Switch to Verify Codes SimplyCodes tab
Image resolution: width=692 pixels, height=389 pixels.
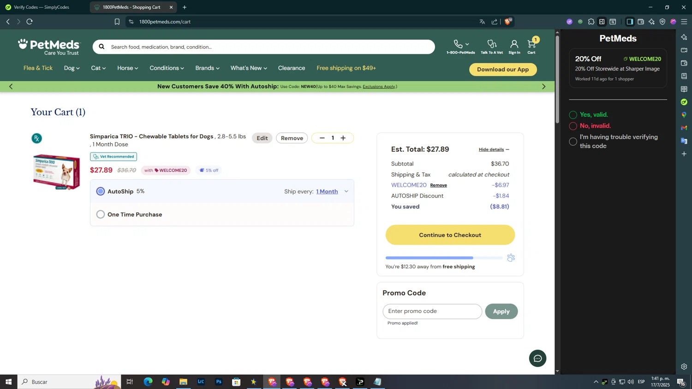42,7
